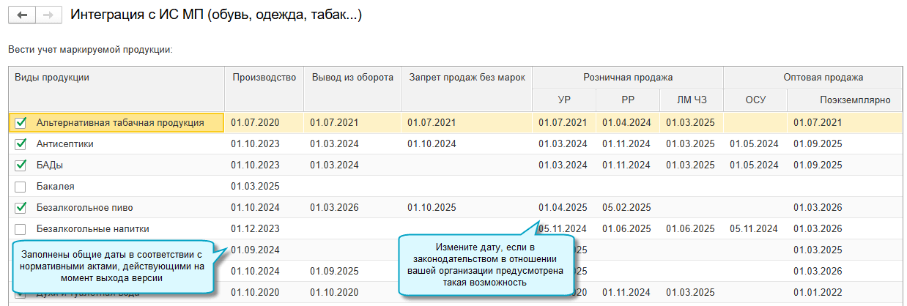The height and width of the screenshot is (306, 907).
Task: Click Вывод из оборота date in Альтернативная табачная row
Action: (334, 123)
